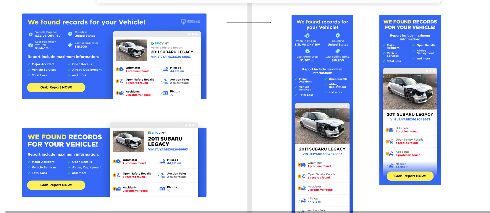This screenshot has height=213, width=490.
Task: Click the EpicVIN logo in uppercase wide banner
Action: coord(157,133)
